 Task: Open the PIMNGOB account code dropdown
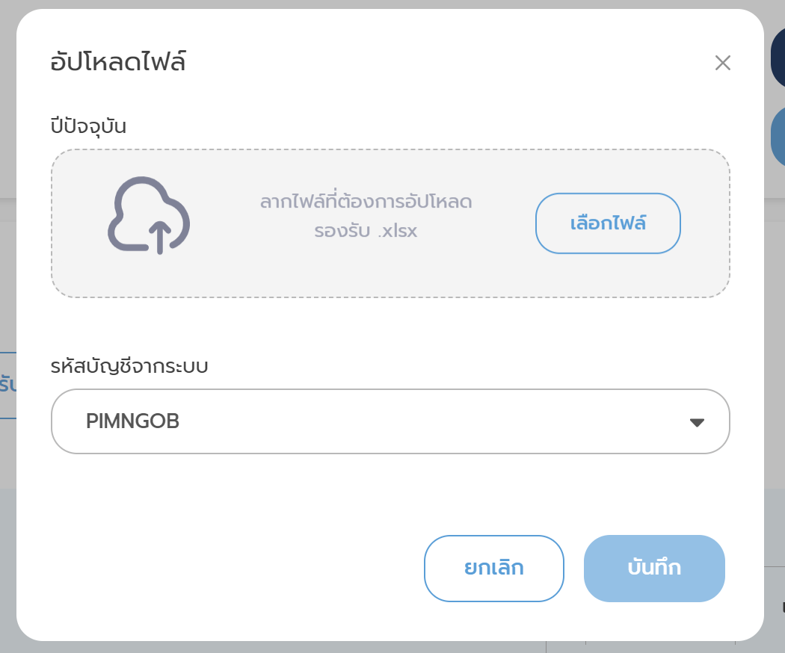[x=390, y=421]
